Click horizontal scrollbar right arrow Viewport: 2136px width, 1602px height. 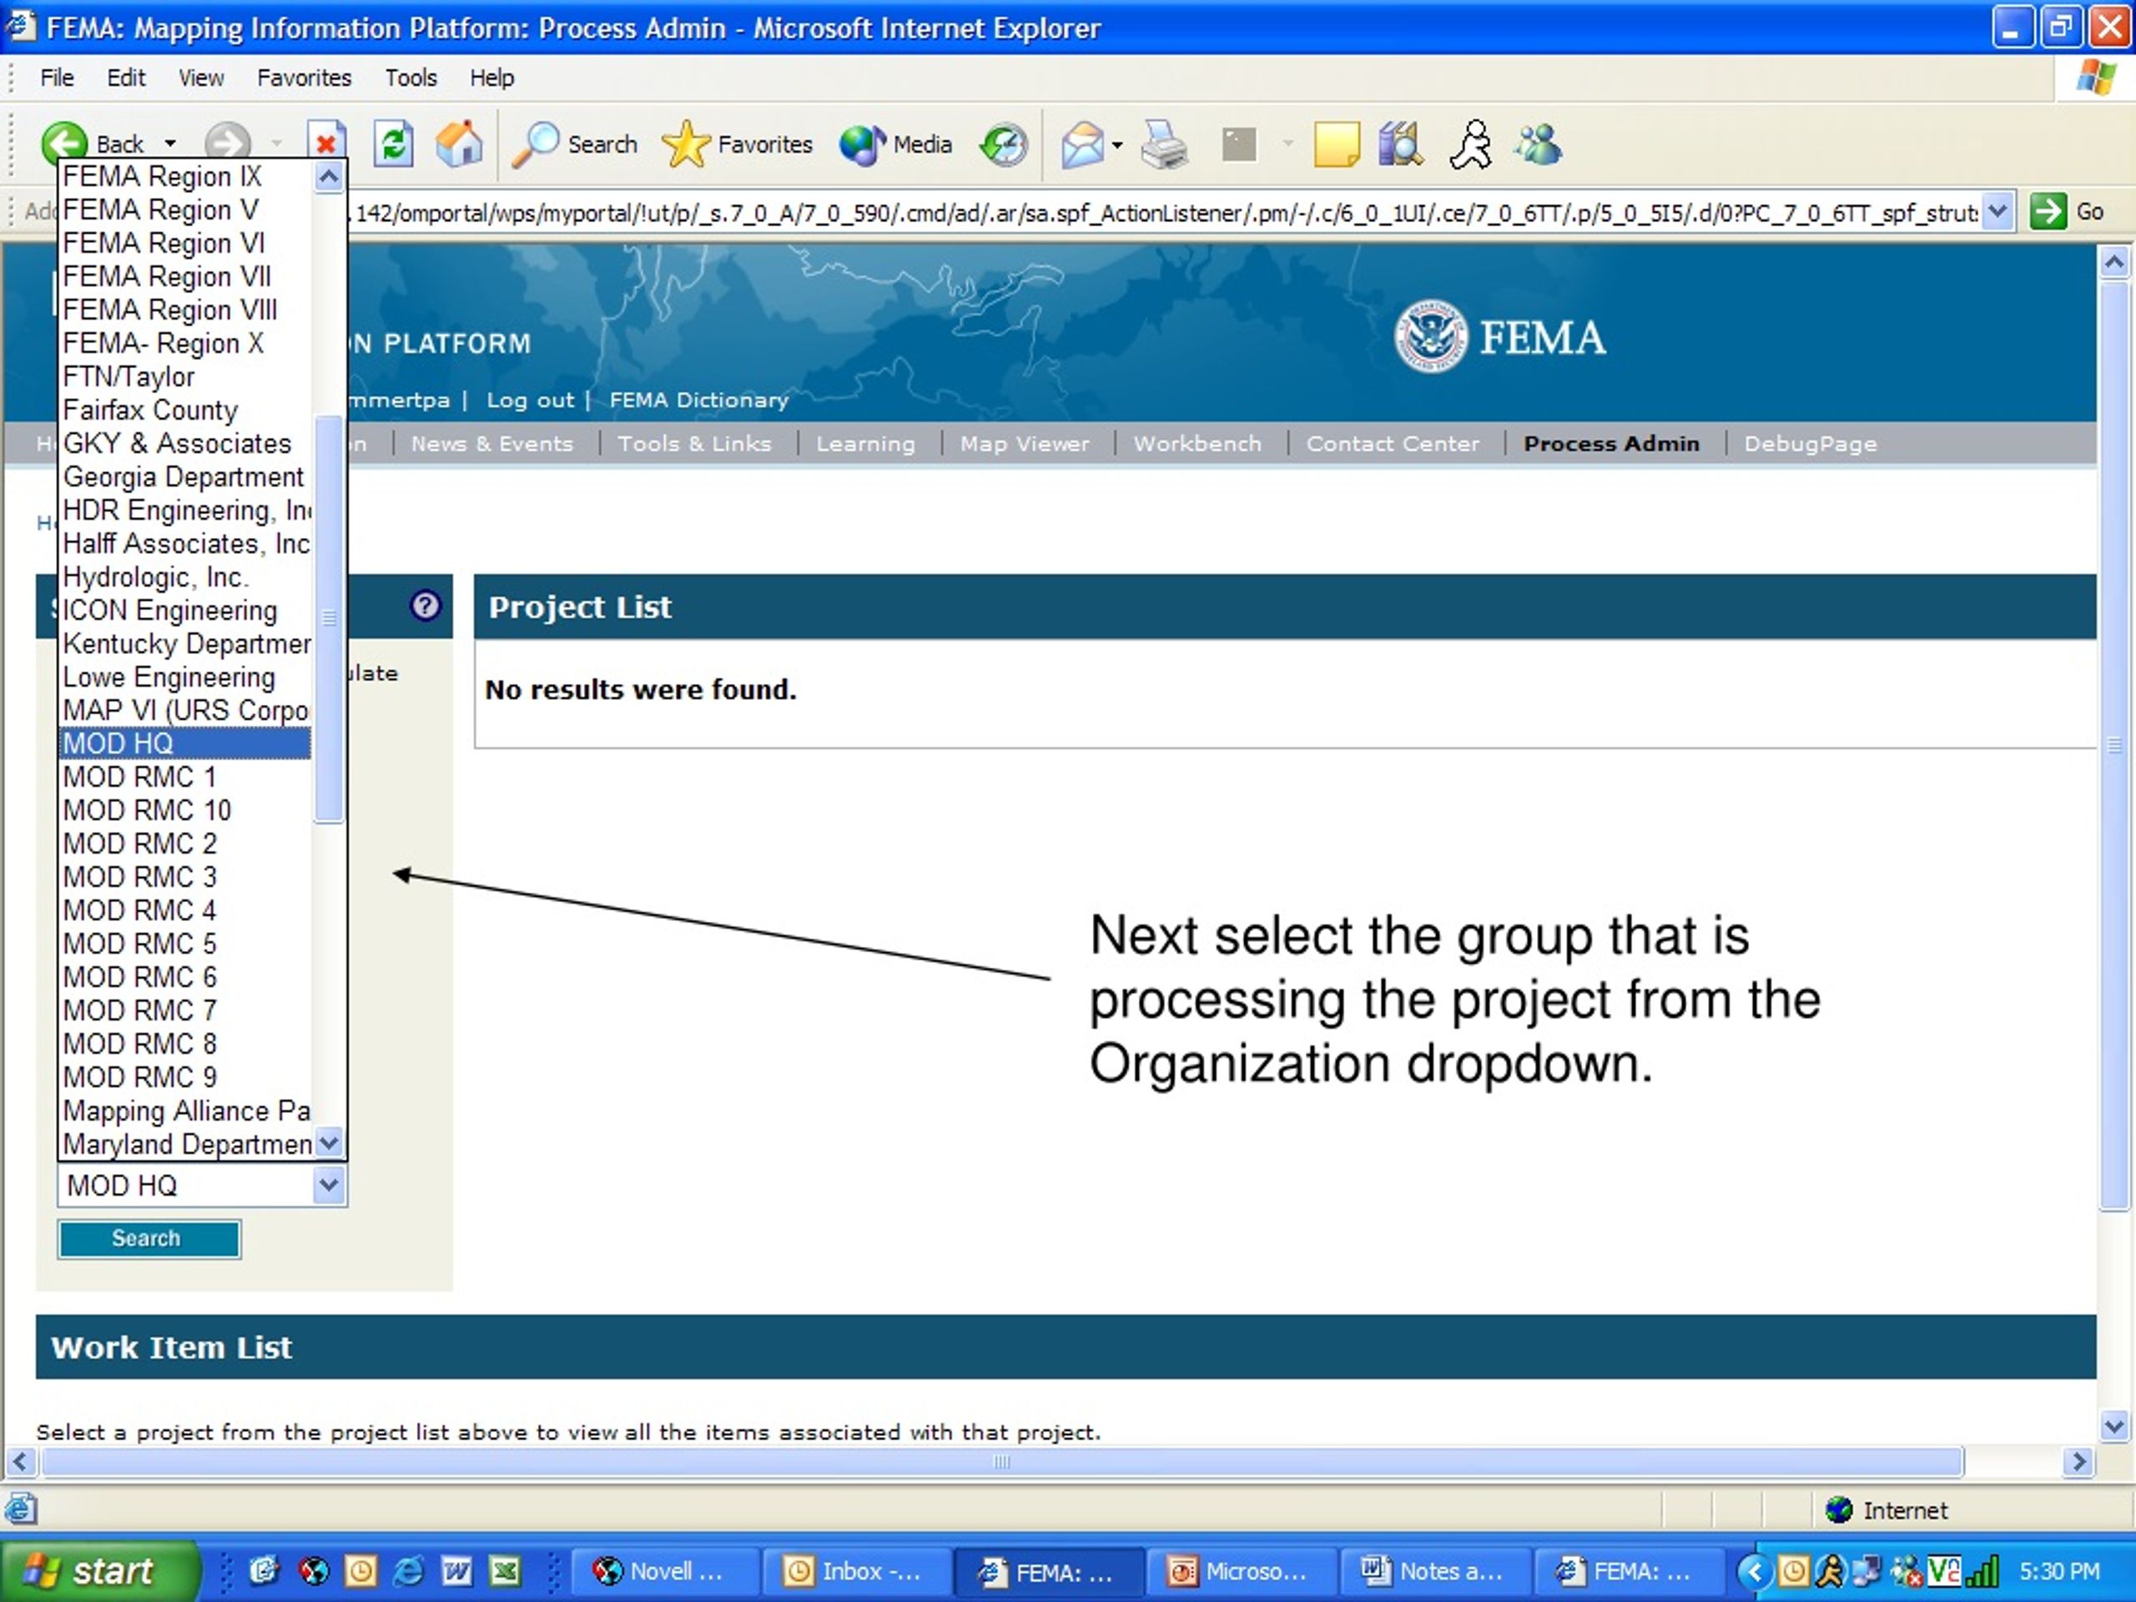(x=2078, y=1462)
